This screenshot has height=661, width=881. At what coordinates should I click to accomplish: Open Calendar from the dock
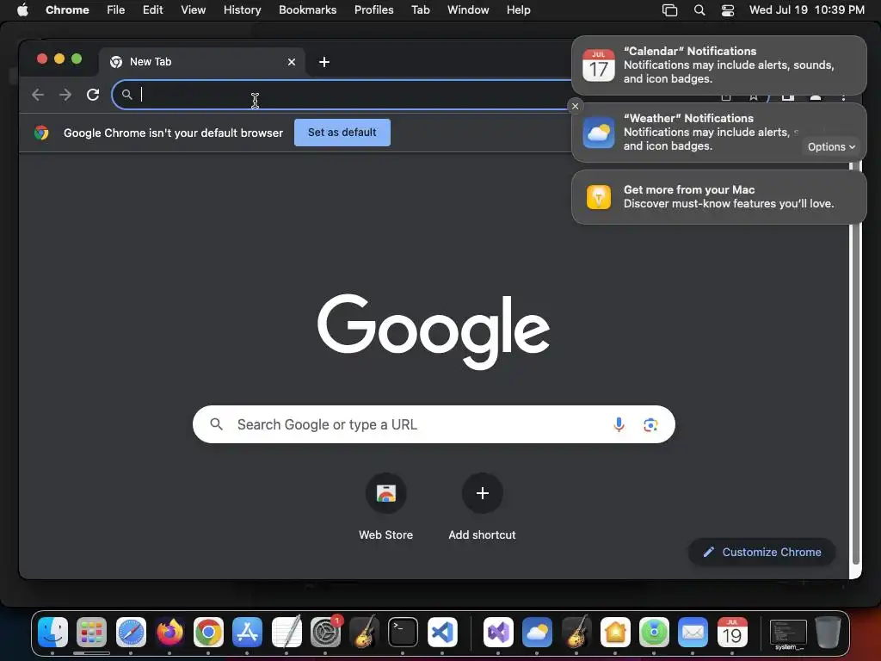pyautogui.click(x=732, y=633)
